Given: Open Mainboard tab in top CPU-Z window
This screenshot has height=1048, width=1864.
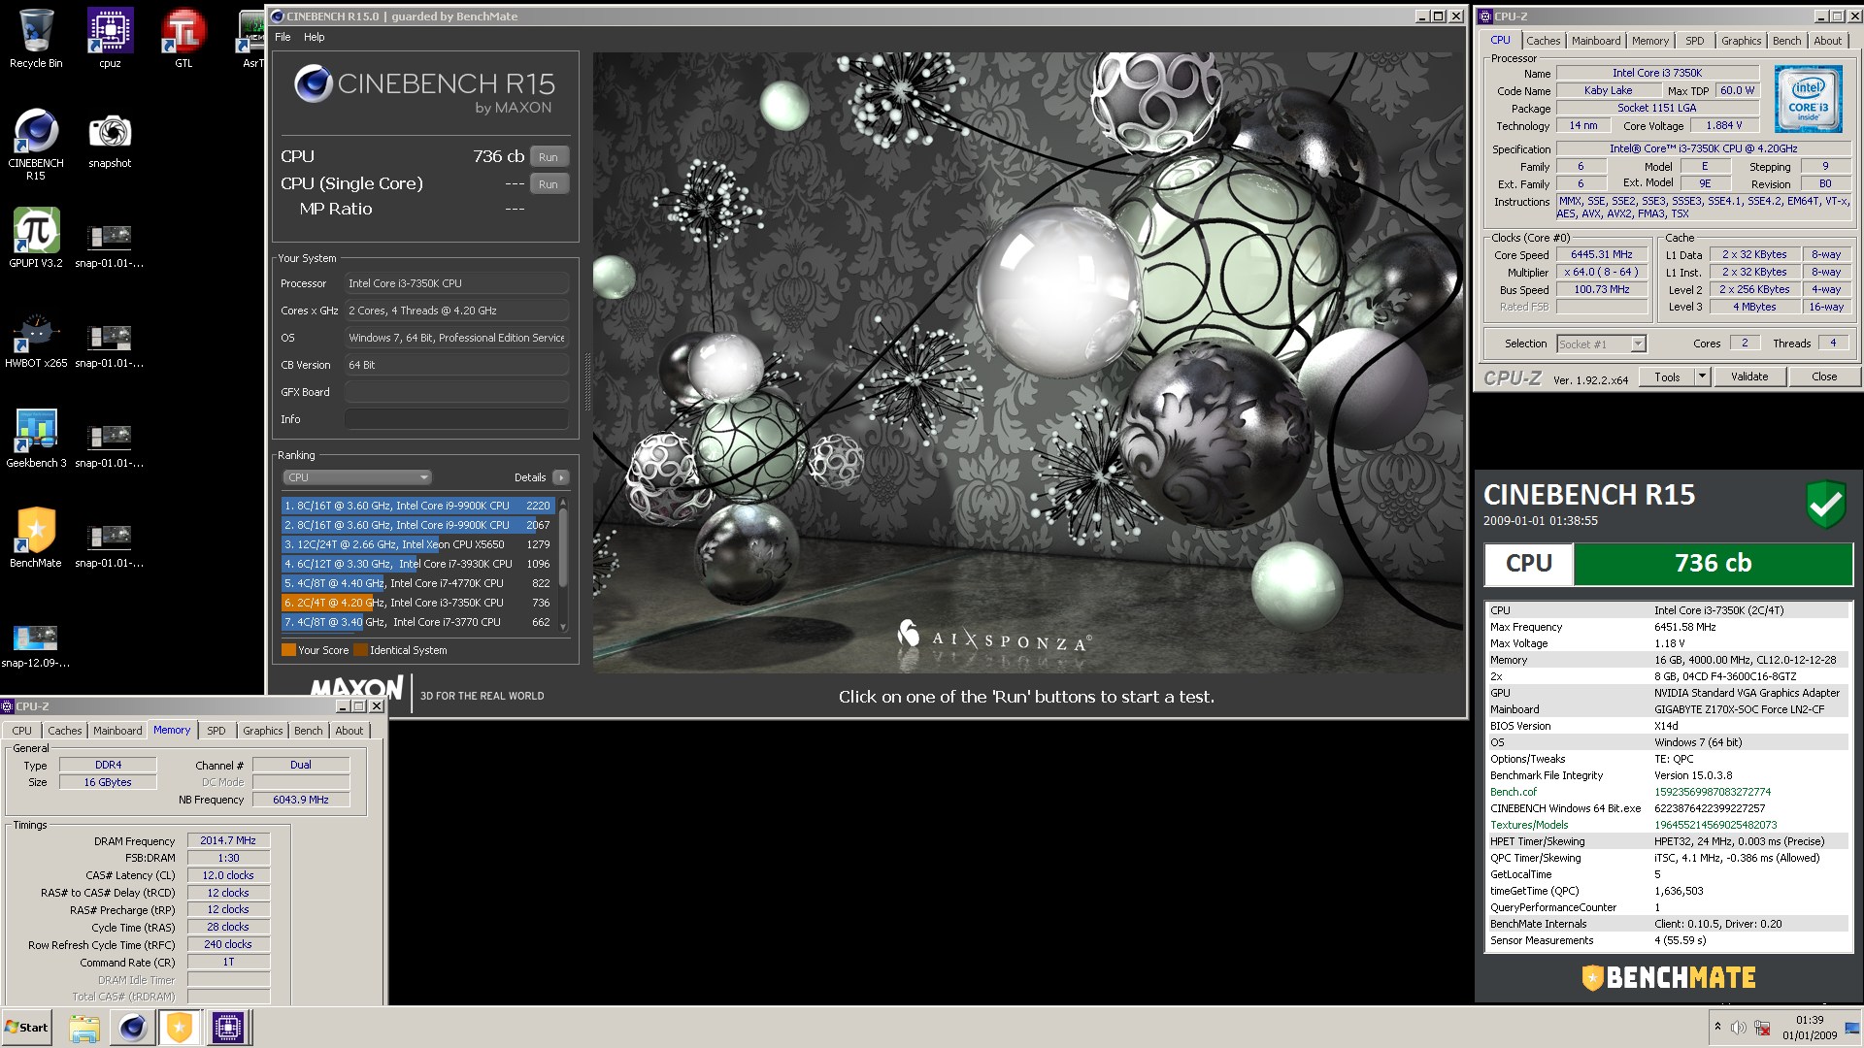Looking at the screenshot, I should (x=1595, y=41).
